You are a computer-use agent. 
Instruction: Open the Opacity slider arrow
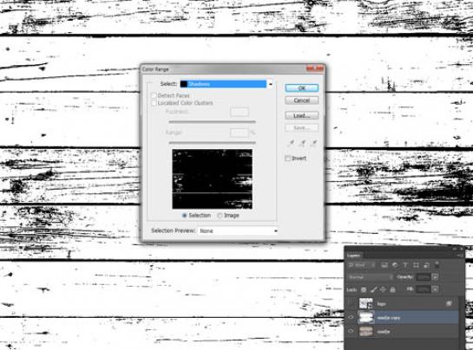(435, 277)
